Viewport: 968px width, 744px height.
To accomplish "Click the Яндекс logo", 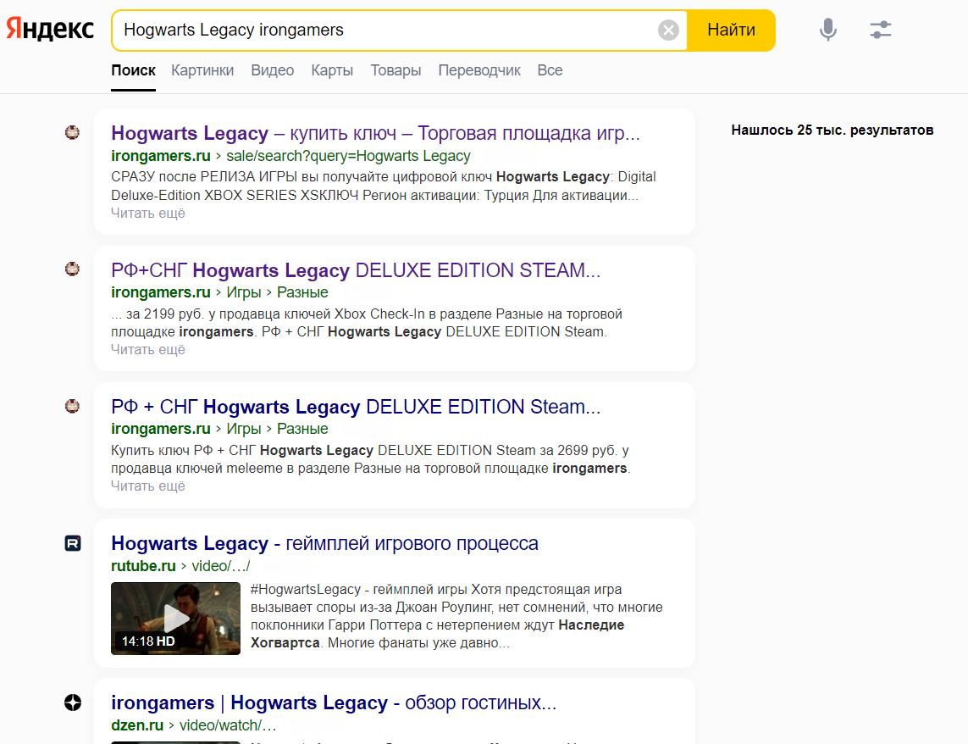I will point(50,29).
